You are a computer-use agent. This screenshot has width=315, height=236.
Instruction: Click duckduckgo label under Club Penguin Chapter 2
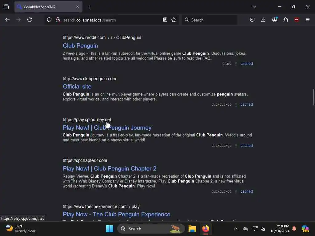[x=221, y=191]
